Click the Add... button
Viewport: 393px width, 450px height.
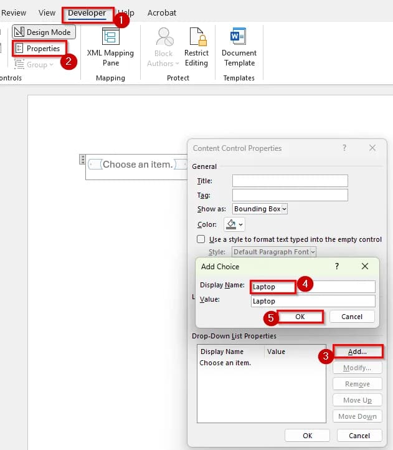click(x=357, y=352)
